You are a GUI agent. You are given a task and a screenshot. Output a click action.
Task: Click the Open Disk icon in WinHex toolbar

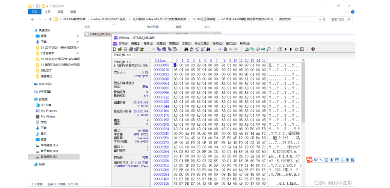[x=247, y=49]
